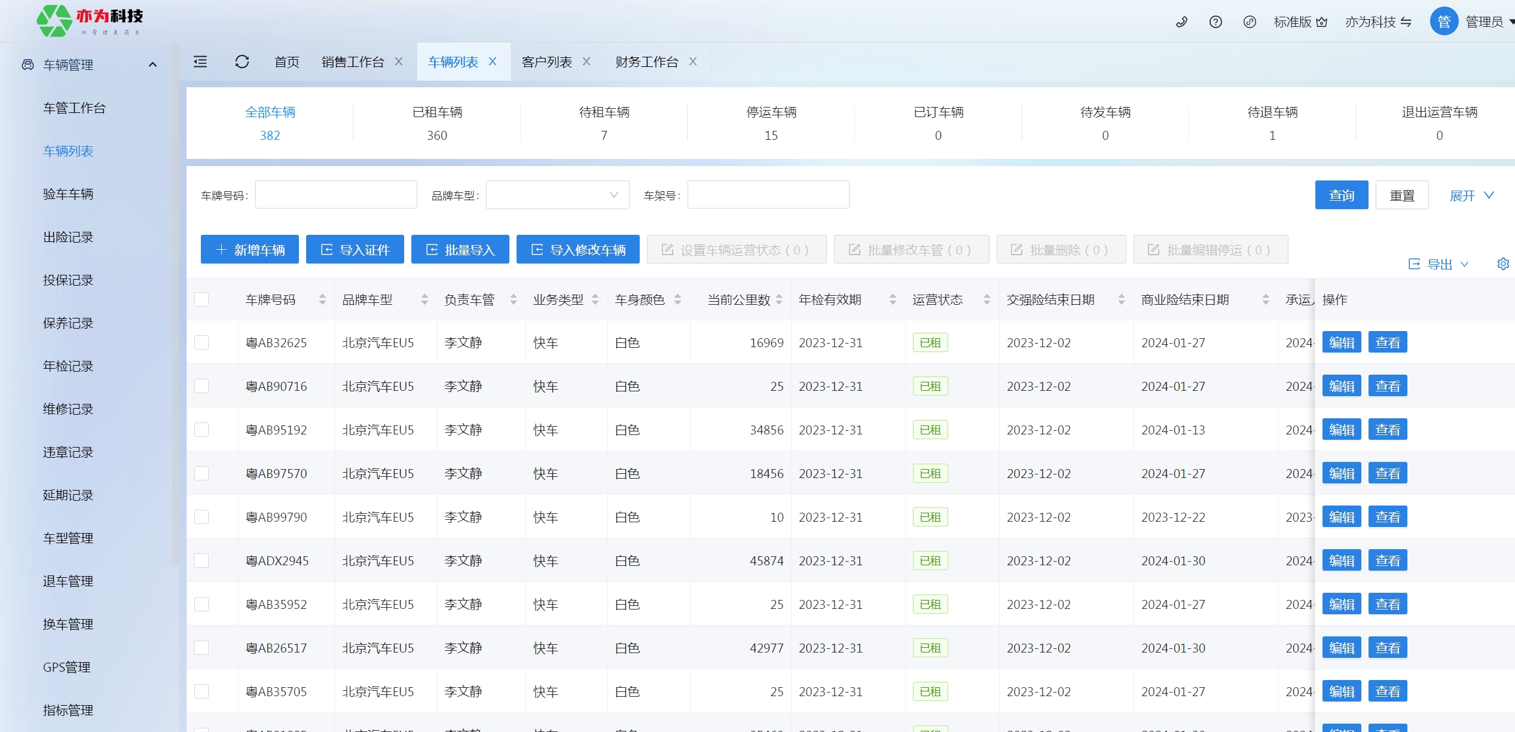This screenshot has width=1515, height=732.
Task: Open table column settings gear icon
Action: tap(1502, 264)
